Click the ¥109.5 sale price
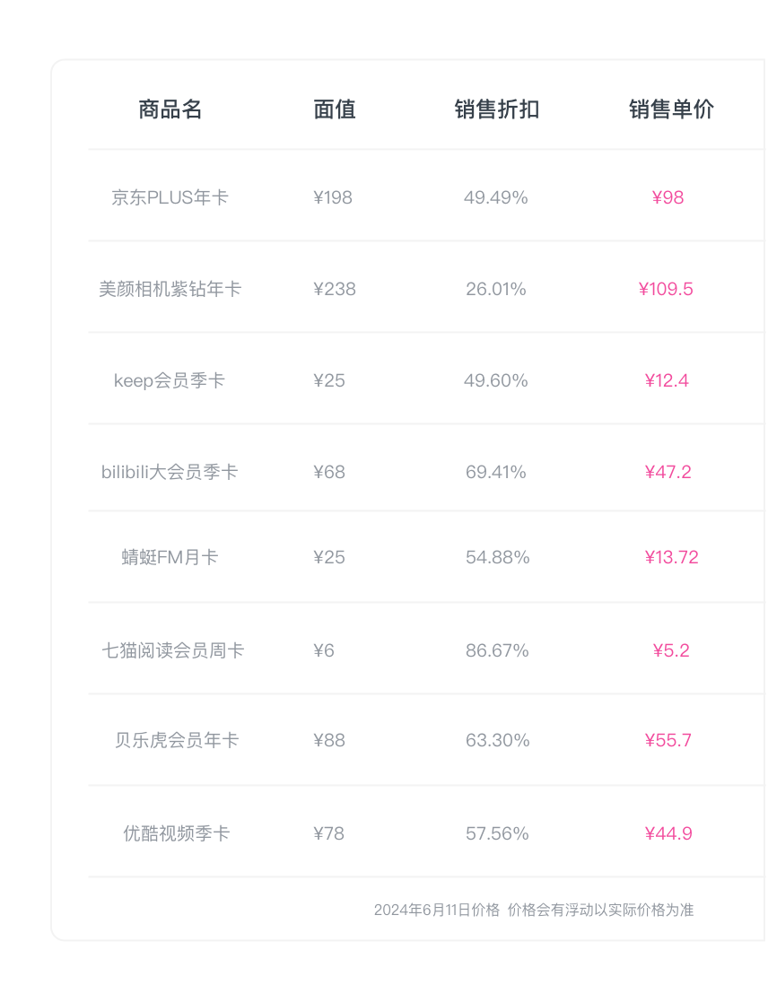 (666, 289)
